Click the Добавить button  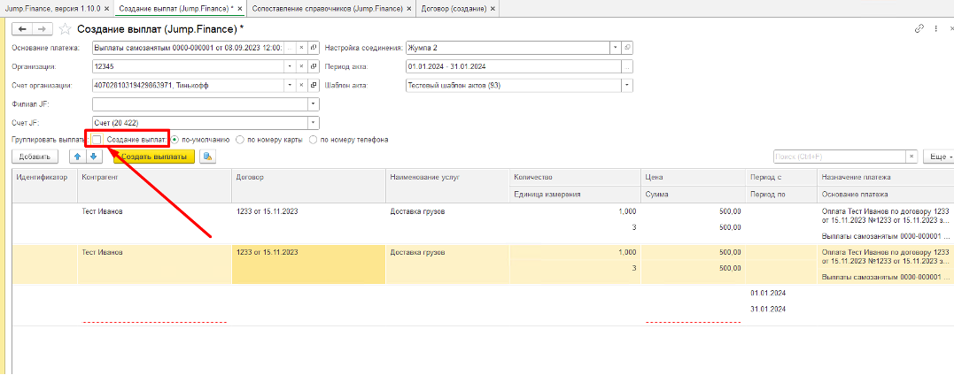point(34,157)
